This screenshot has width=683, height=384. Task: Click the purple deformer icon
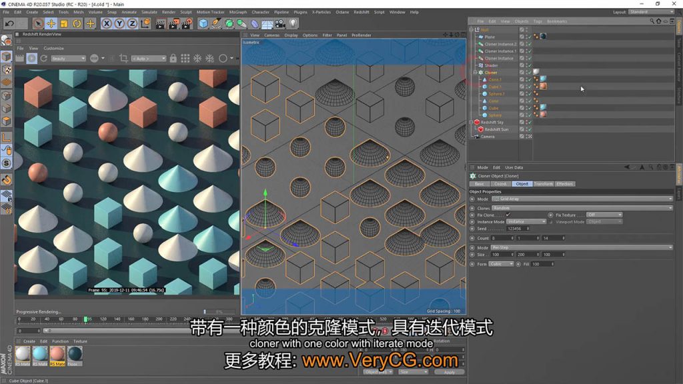pos(254,23)
